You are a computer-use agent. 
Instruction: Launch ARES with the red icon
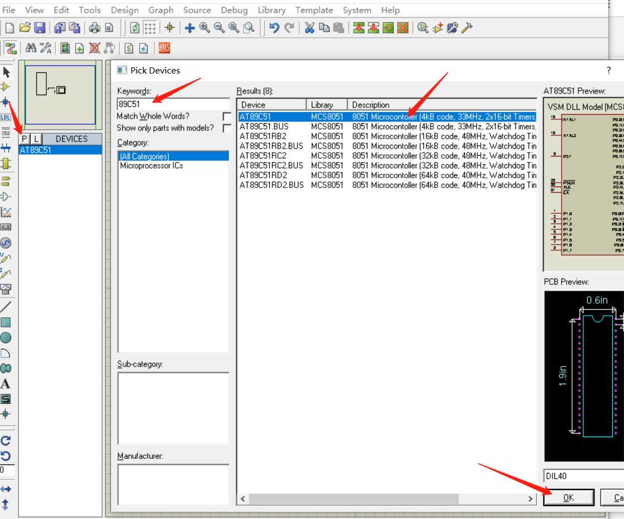click(165, 48)
